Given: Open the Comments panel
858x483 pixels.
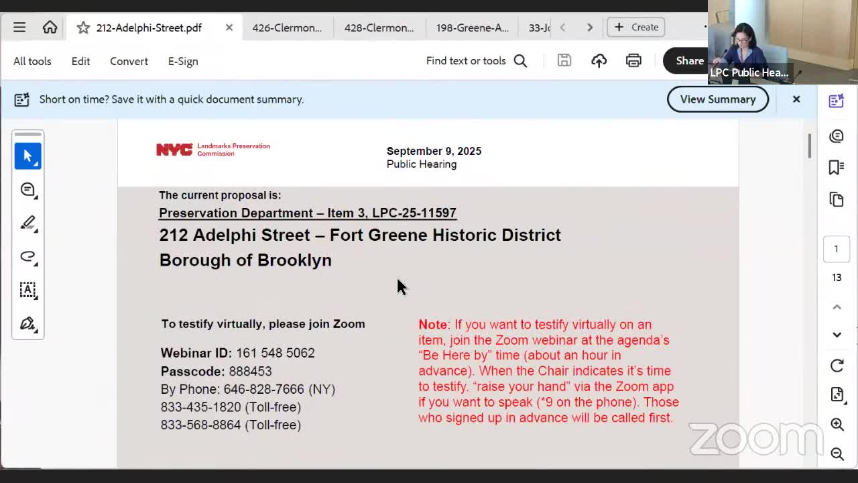Looking at the screenshot, I should click(837, 136).
